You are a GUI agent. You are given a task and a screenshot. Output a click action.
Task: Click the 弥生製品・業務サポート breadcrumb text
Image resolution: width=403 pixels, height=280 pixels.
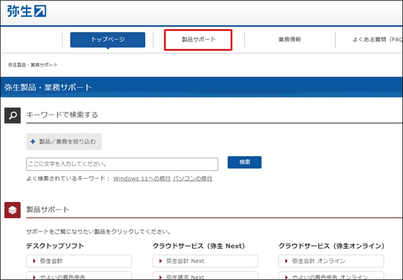33,65
